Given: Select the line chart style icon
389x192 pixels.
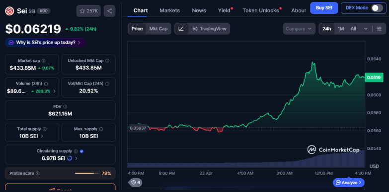Looking at the screenshot, I should click(x=181, y=29).
